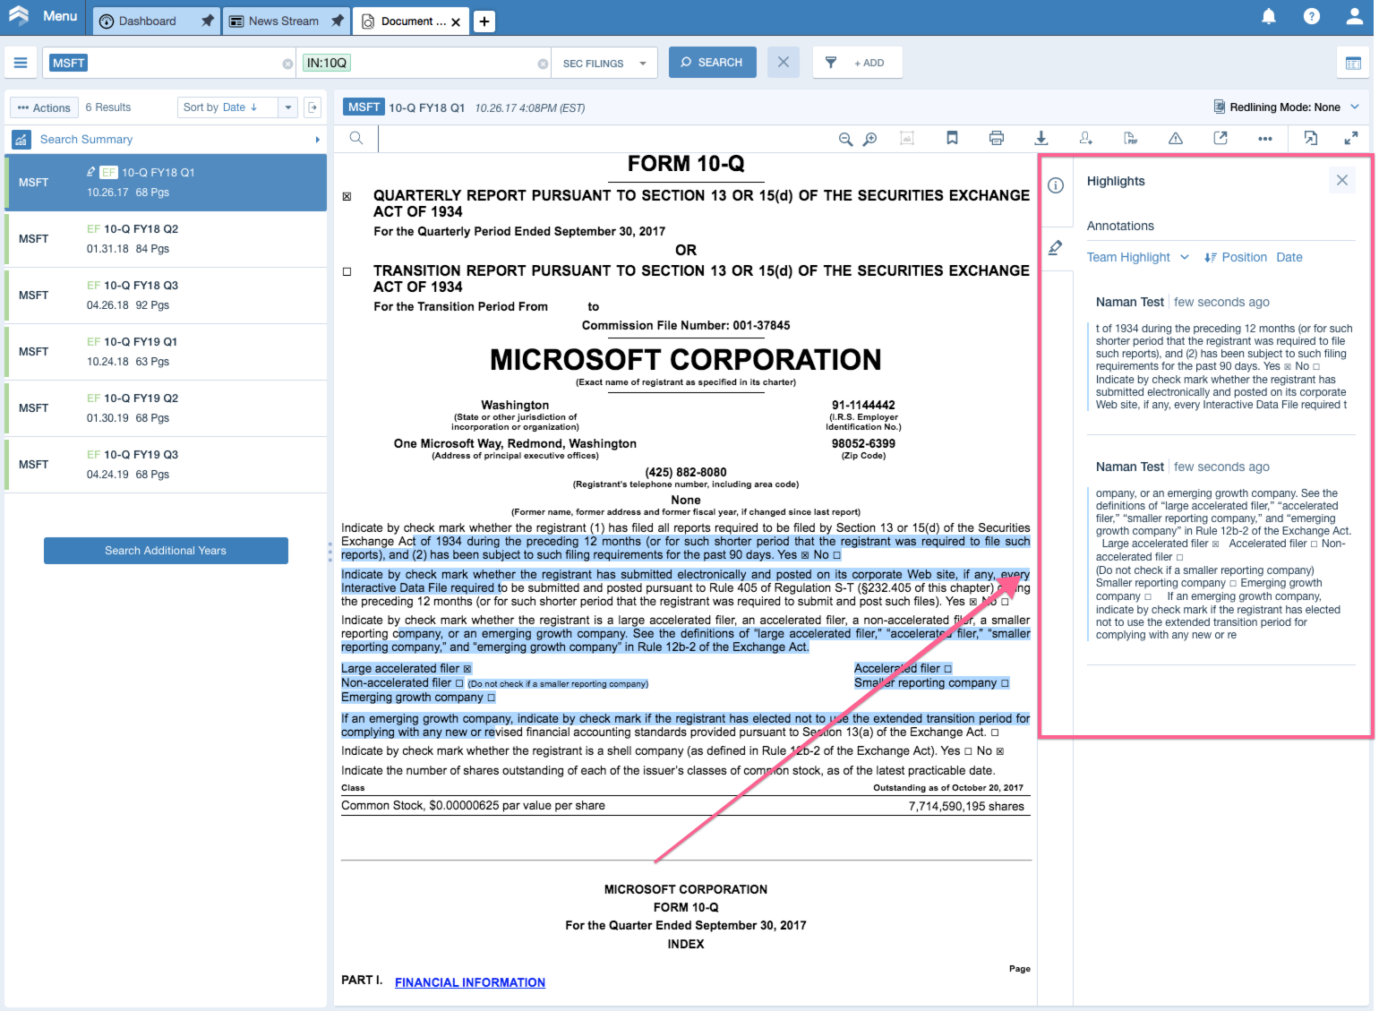
Task: Click the Search Summary chart icon
Action: click(21, 140)
